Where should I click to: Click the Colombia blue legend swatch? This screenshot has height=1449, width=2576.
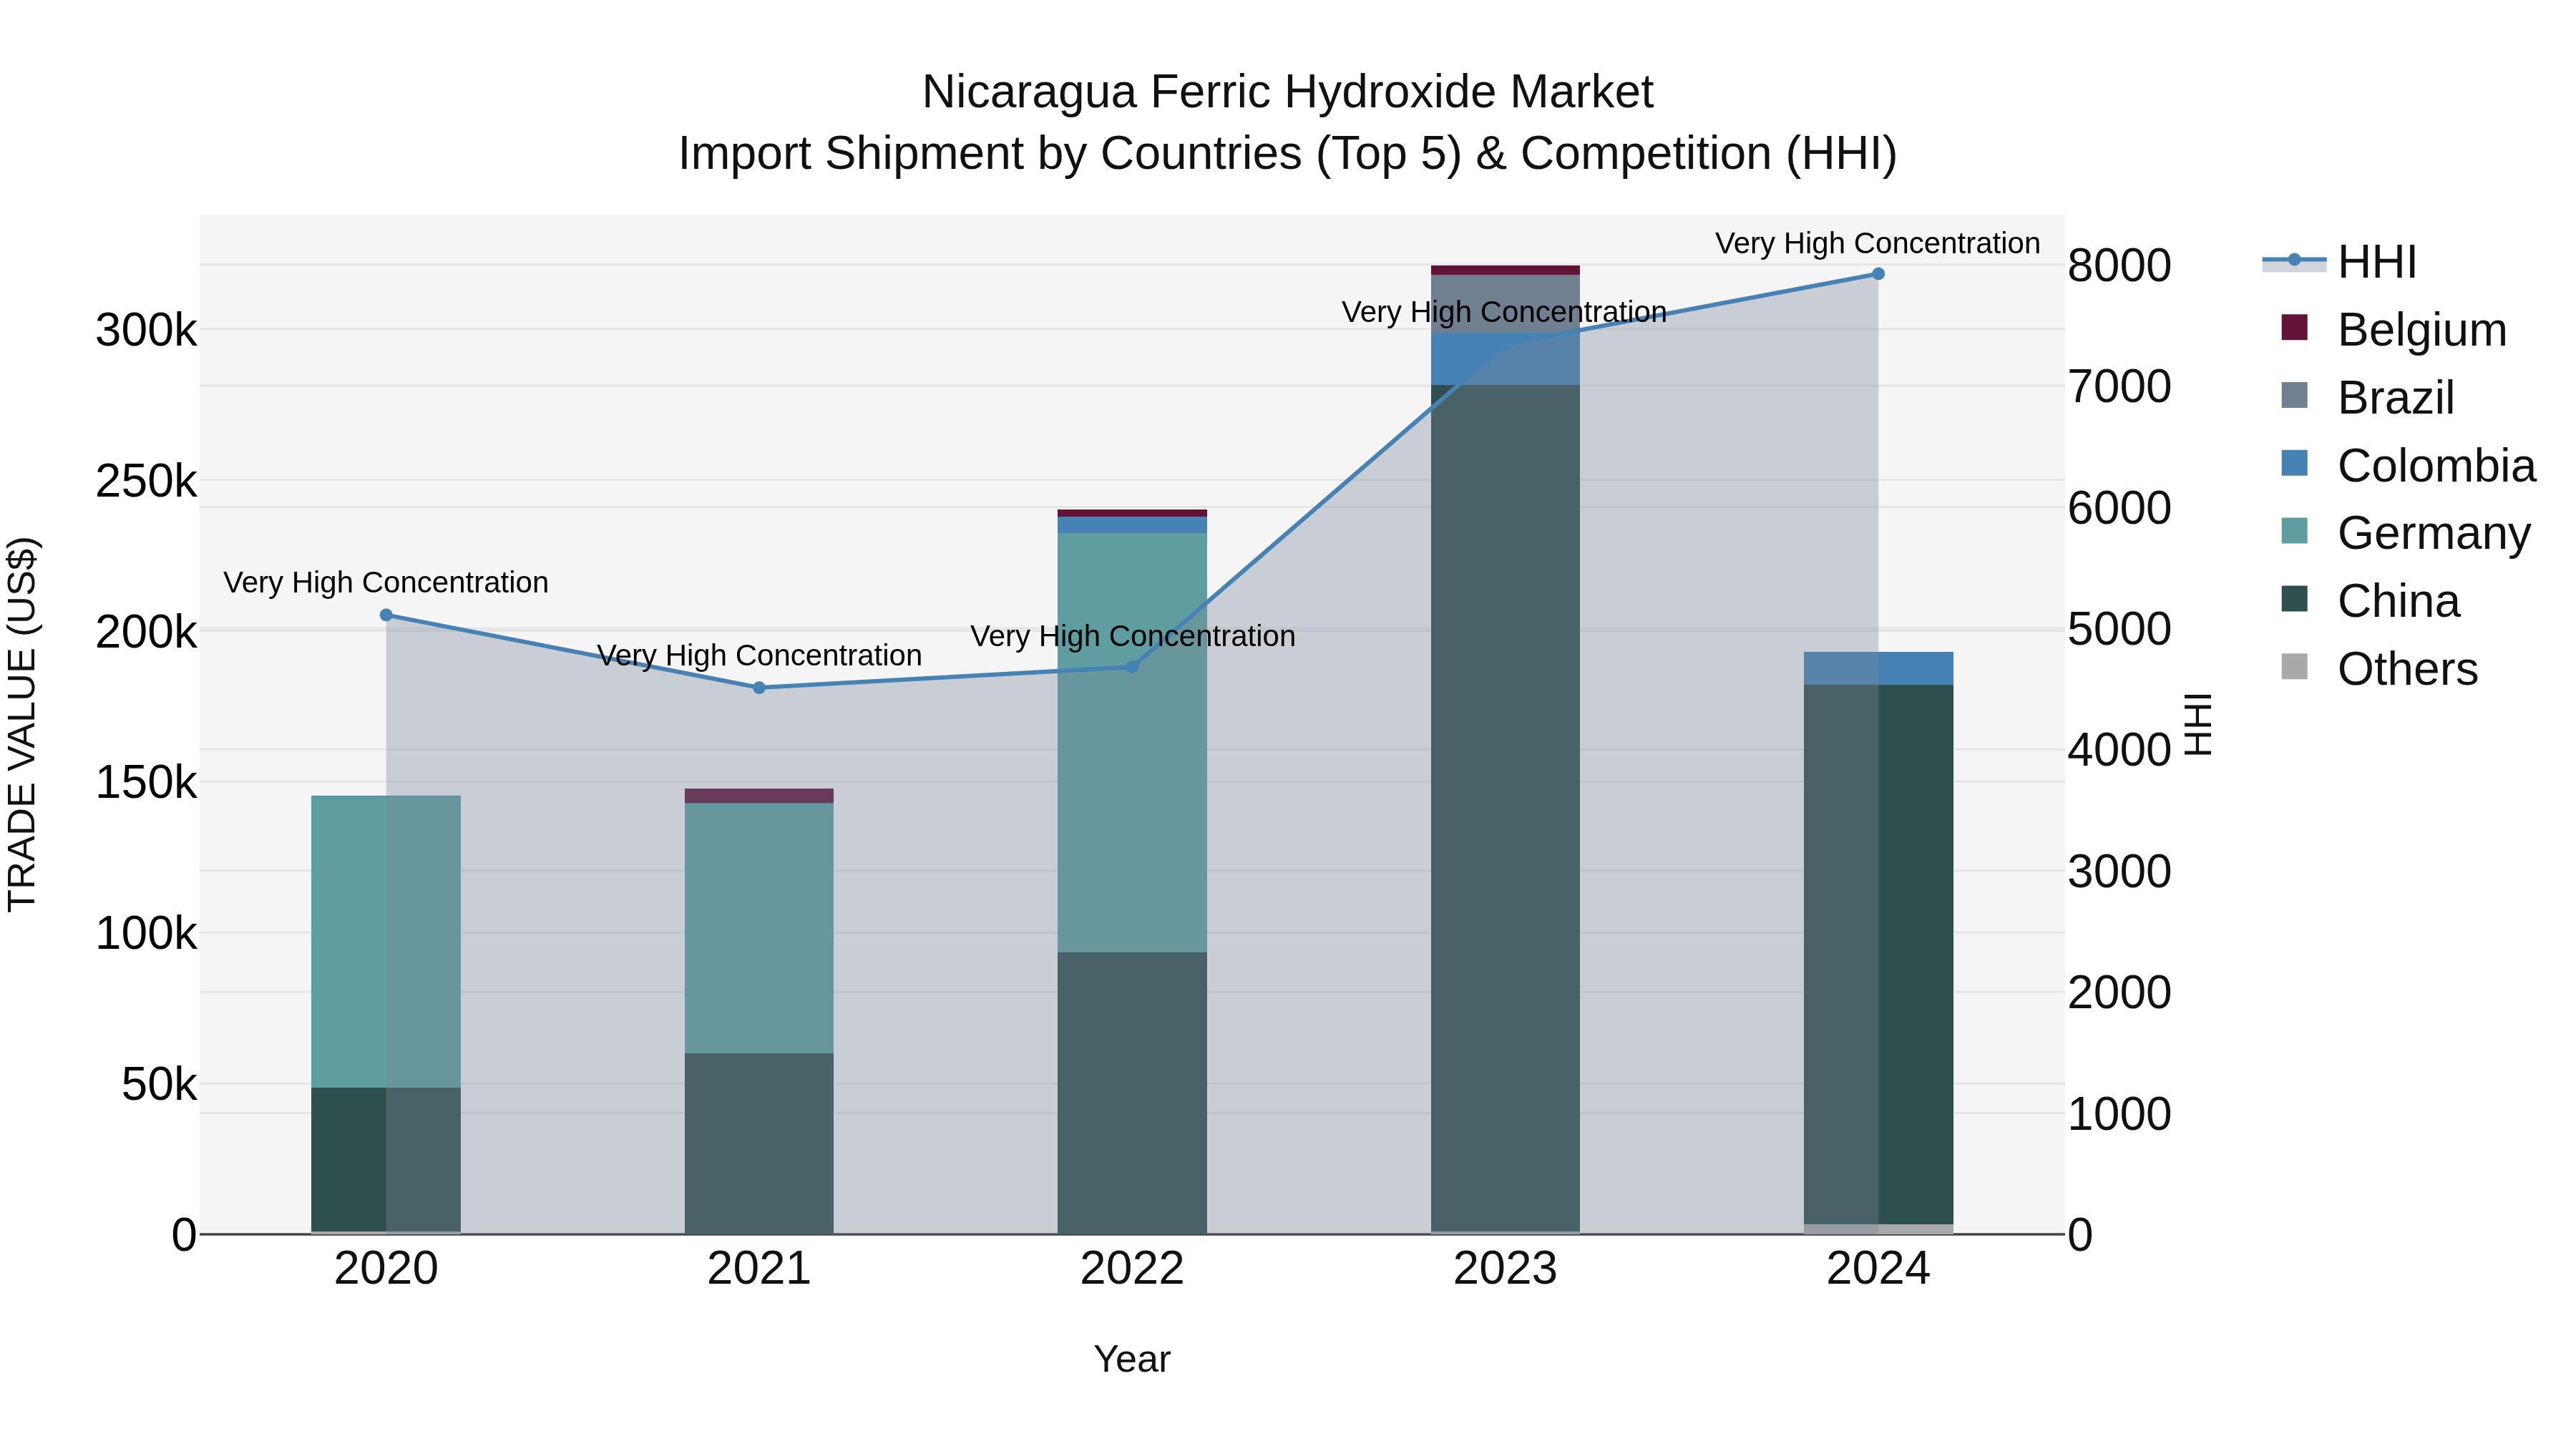(2294, 463)
